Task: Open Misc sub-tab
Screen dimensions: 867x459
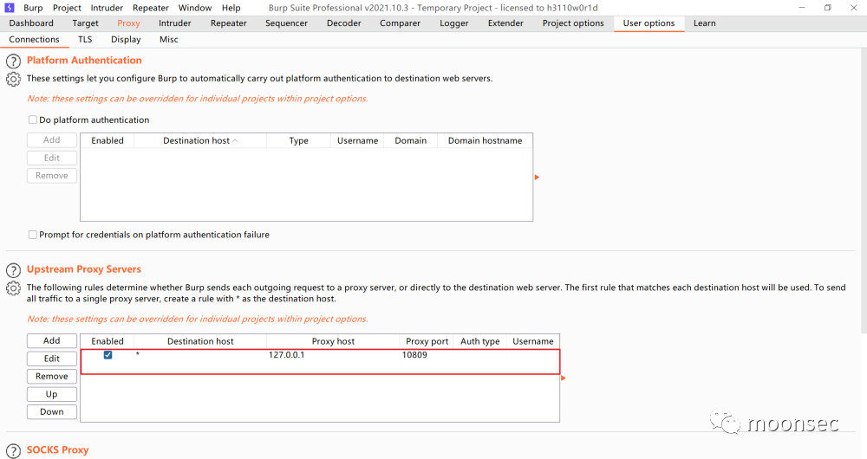Action: click(169, 39)
